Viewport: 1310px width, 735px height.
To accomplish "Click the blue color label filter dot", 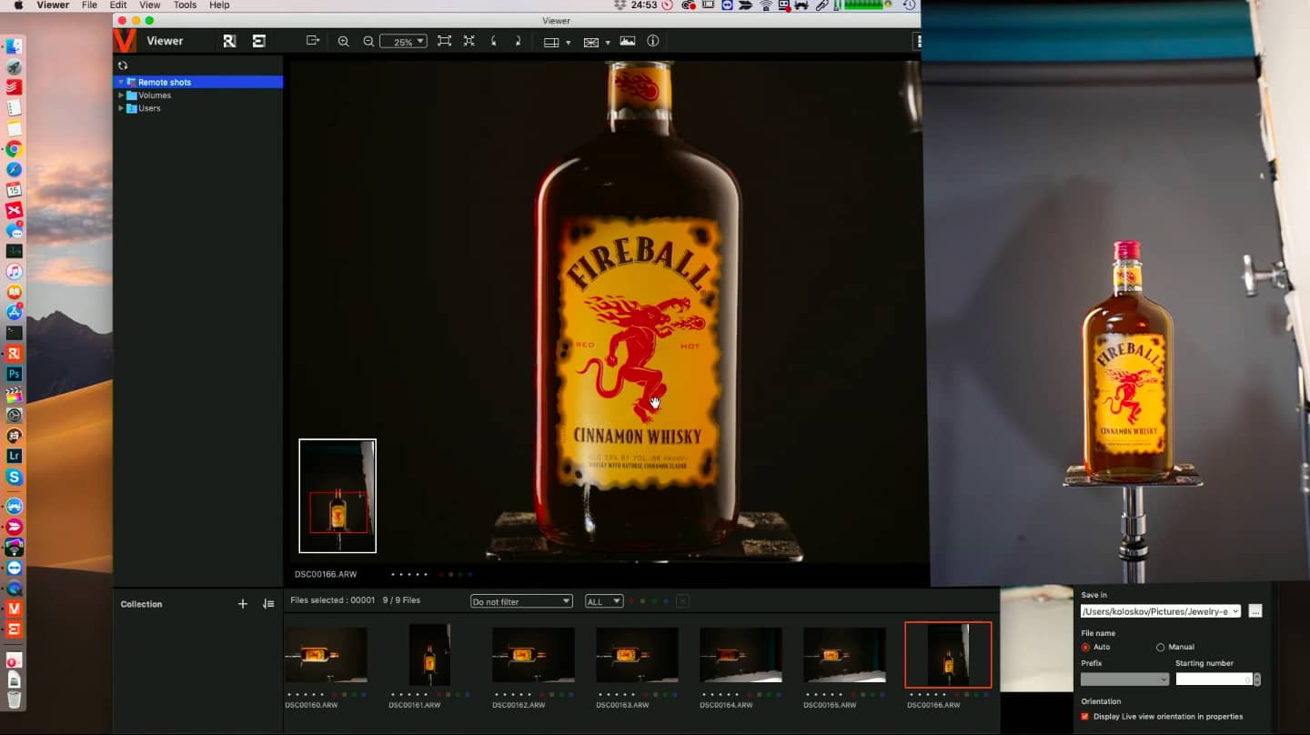I will [666, 601].
